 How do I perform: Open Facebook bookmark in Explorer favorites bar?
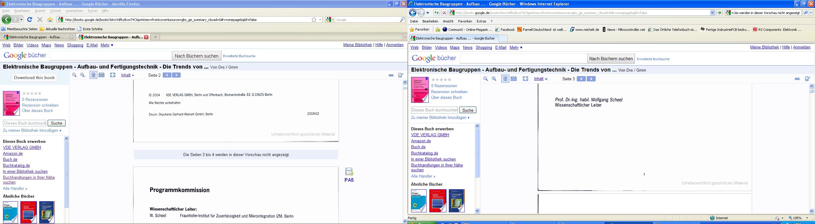click(505, 29)
